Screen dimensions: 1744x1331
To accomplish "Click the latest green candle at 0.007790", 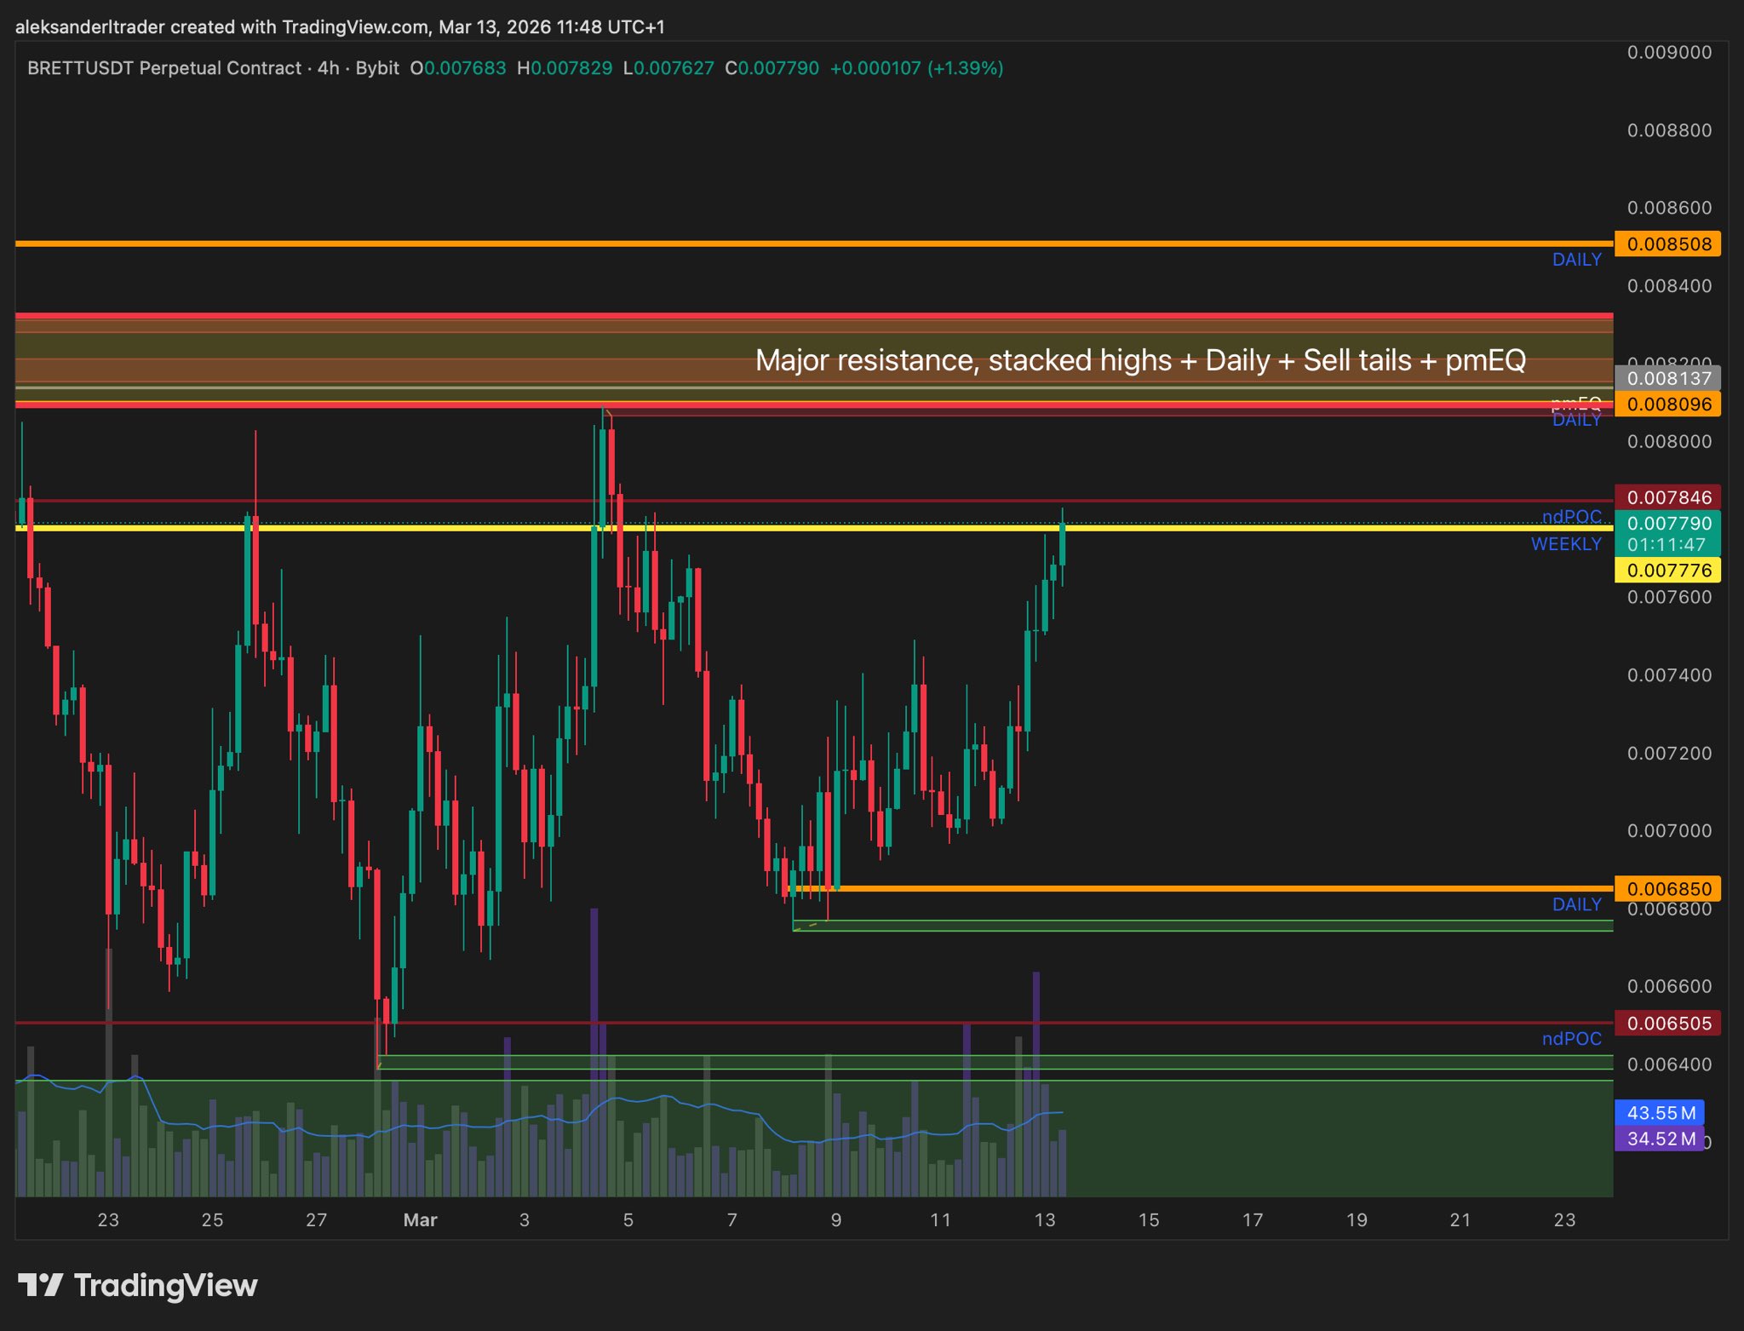I will pyautogui.click(x=1063, y=545).
